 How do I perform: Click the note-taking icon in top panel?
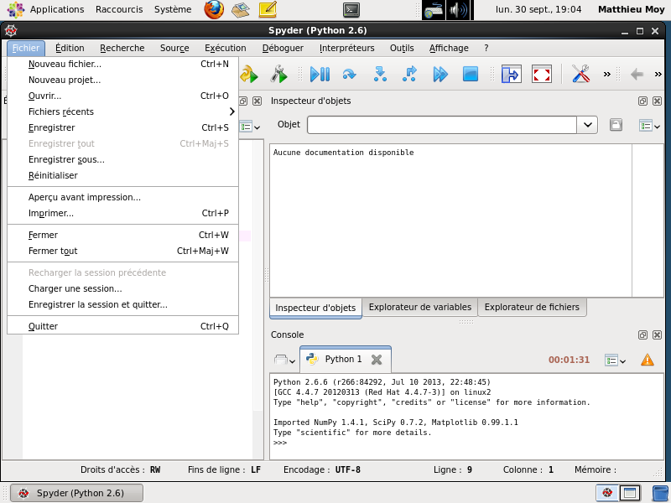(x=268, y=9)
